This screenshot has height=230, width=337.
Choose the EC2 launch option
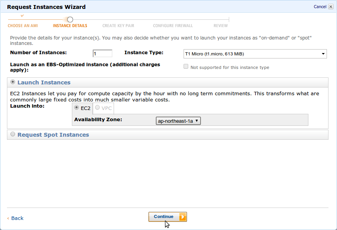(x=77, y=108)
